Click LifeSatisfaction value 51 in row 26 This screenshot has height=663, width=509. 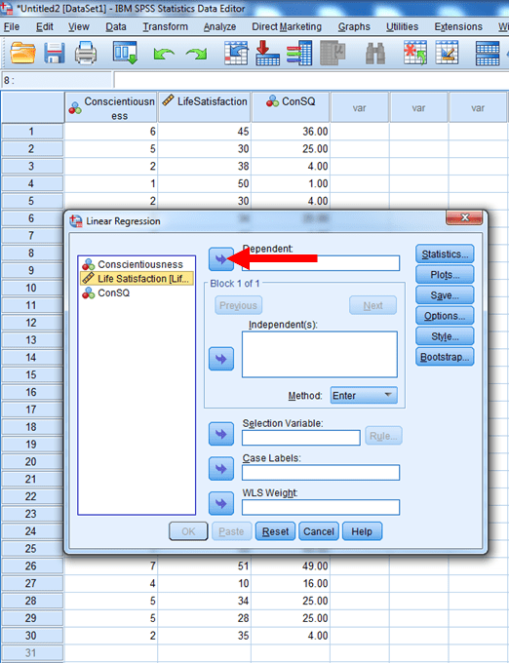tap(205, 565)
